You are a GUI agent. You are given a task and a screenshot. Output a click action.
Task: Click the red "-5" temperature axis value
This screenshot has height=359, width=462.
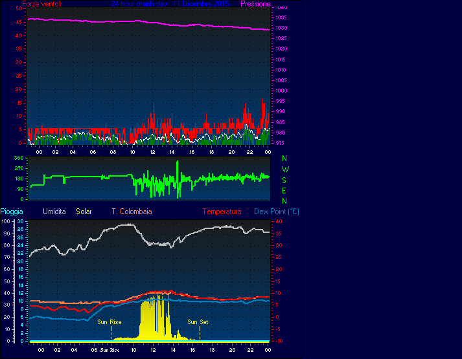pyautogui.click(x=279, y=329)
